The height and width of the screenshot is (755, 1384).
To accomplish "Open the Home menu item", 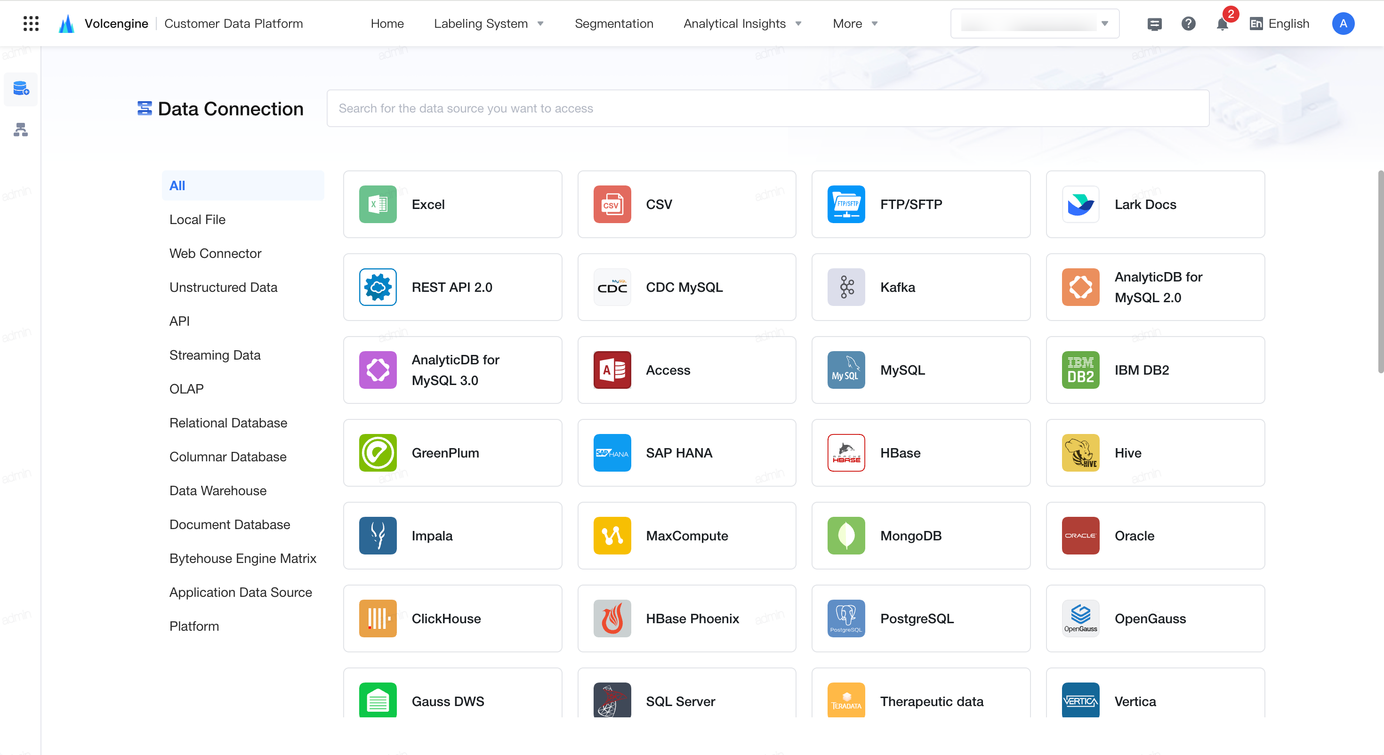I will (x=387, y=24).
